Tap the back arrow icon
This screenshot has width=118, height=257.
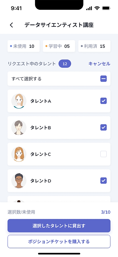pyautogui.click(x=11, y=25)
